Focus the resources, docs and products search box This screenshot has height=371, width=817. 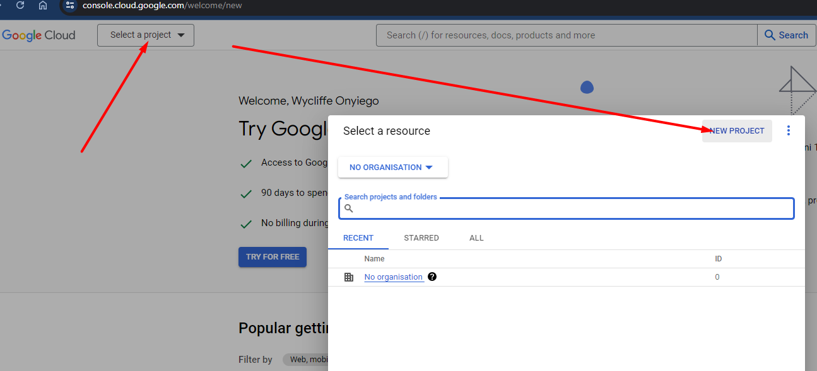(x=567, y=35)
